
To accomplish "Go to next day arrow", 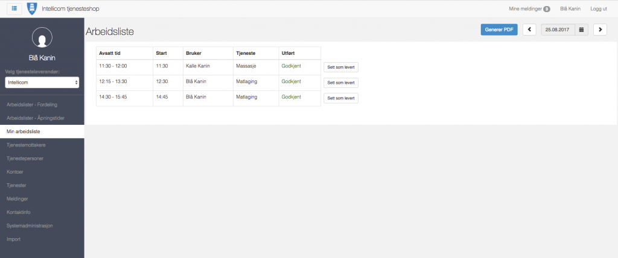I will pyautogui.click(x=600, y=30).
